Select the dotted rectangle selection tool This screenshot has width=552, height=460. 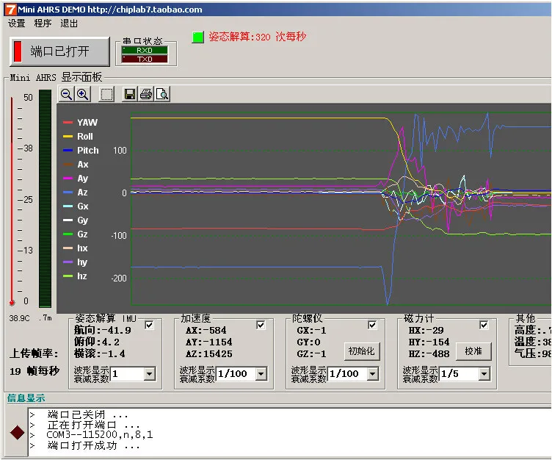(106, 95)
